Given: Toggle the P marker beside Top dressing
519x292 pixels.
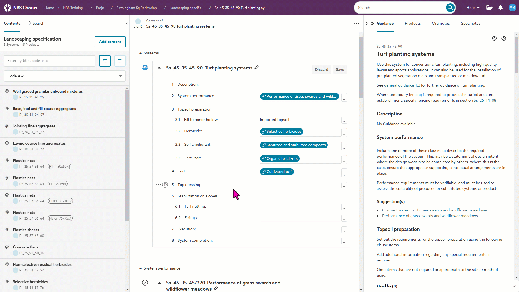Looking at the screenshot, I should pos(165,185).
